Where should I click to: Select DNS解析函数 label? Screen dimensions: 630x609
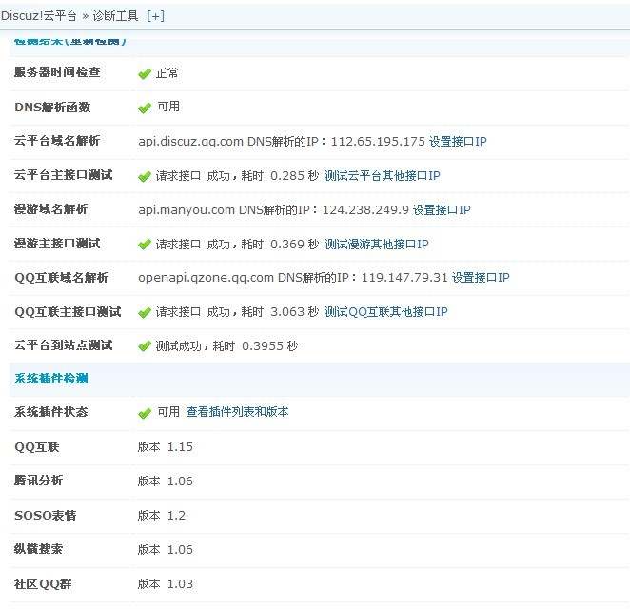pyautogui.click(x=52, y=108)
